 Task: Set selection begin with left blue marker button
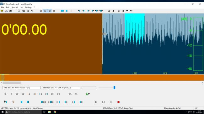(21, 102)
